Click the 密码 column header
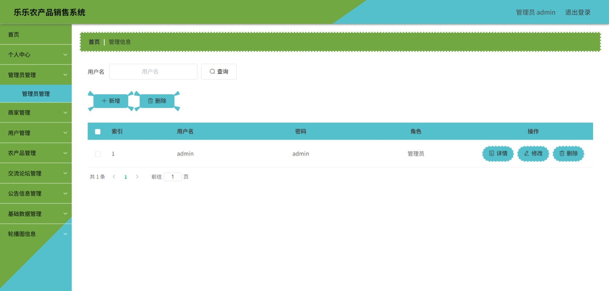The width and height of the screenshot is (609, 291). click(301, 131)
